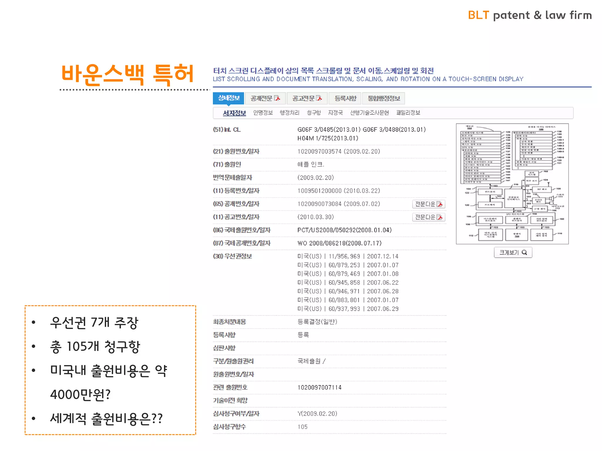Click PDF icon in 공고번호 전문다운 button
Image resolution: width=602 pixels, height=451 pixels.
[440, 217]
